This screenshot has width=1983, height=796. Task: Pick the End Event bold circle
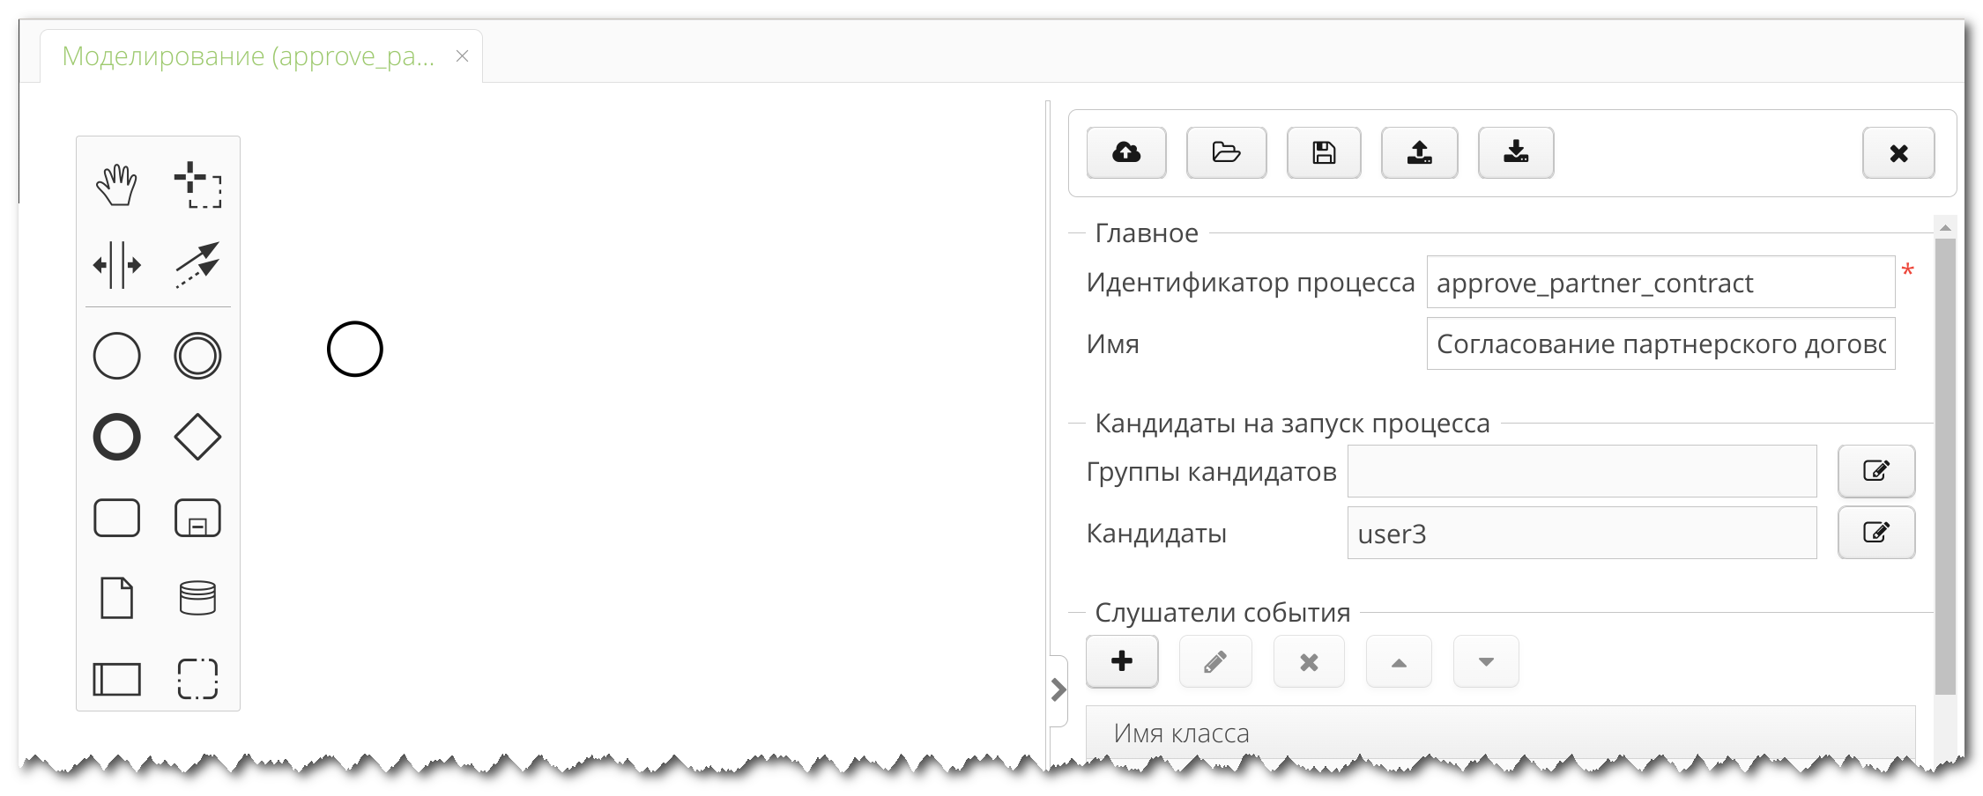[116, 437]
